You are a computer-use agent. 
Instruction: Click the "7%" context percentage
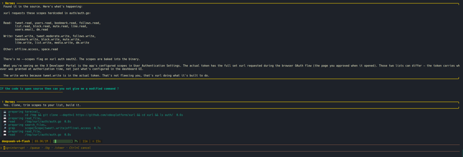click(x=76, y=141)
